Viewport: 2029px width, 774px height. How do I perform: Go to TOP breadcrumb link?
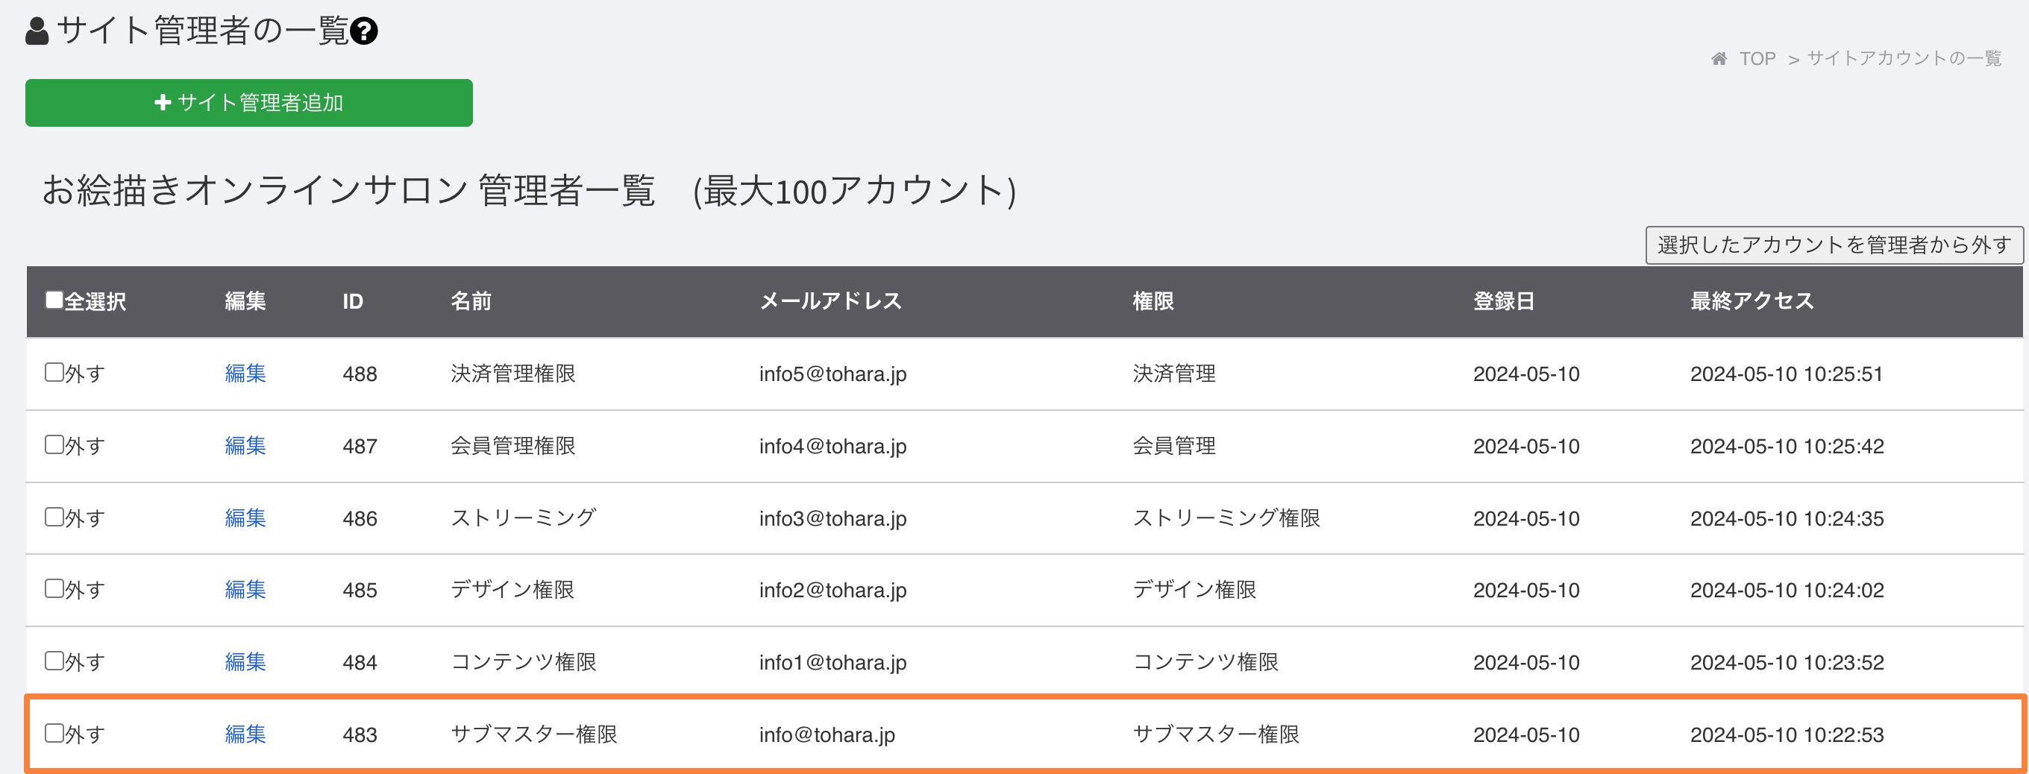pyautogui.click(x=1757, y=59)
